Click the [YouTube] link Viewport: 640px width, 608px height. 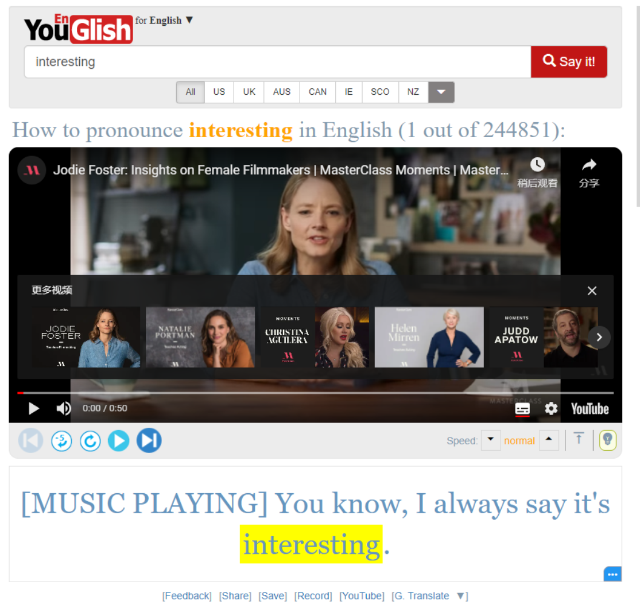(362, 596)
